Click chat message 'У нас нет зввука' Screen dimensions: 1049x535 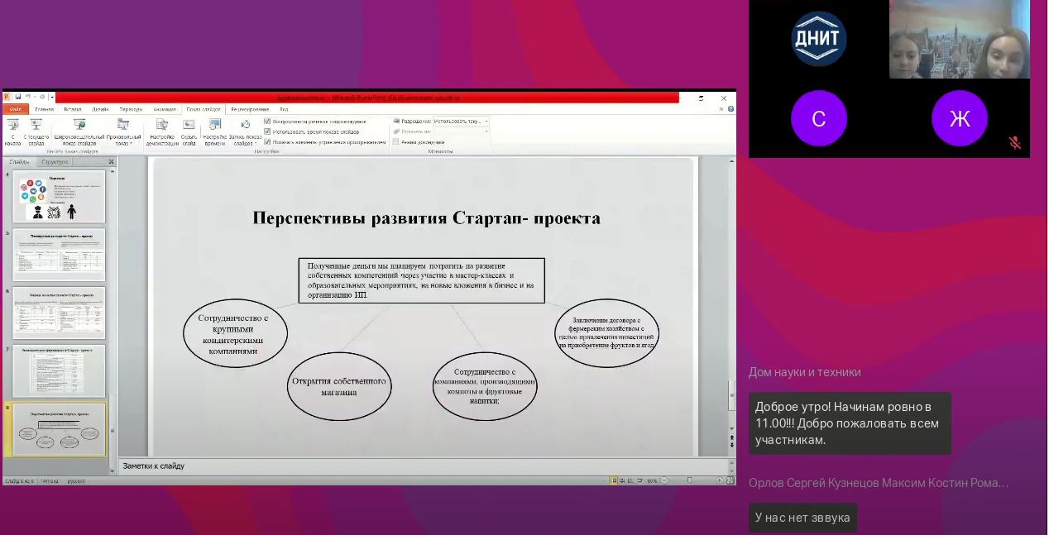click(802, 518)
